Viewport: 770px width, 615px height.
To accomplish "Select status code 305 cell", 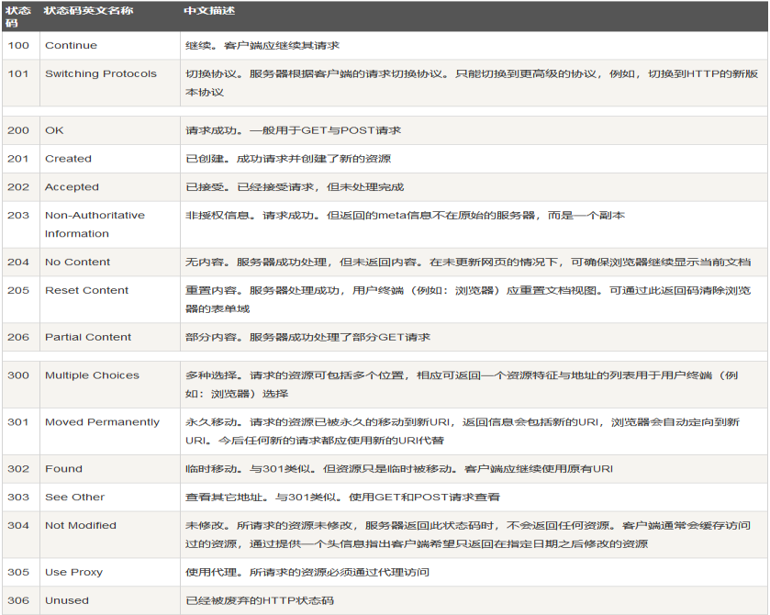I will point(20,572).
